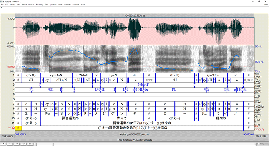The image size is (269, 146).
Task: Select break point '2+bp<F'
Action: pyautogui.click(x=143, y=85)
